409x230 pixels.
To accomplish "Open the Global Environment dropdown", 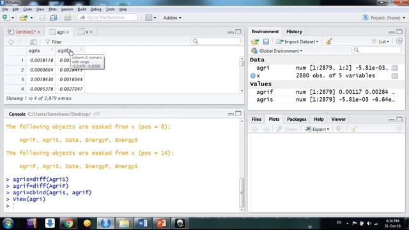I will click(x=277, y=51).
